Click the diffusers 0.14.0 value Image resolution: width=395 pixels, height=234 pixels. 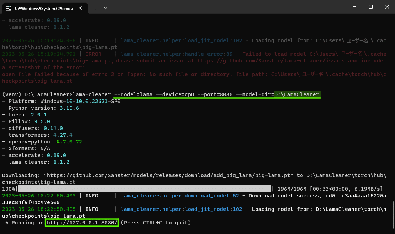(x=53, y=129)
